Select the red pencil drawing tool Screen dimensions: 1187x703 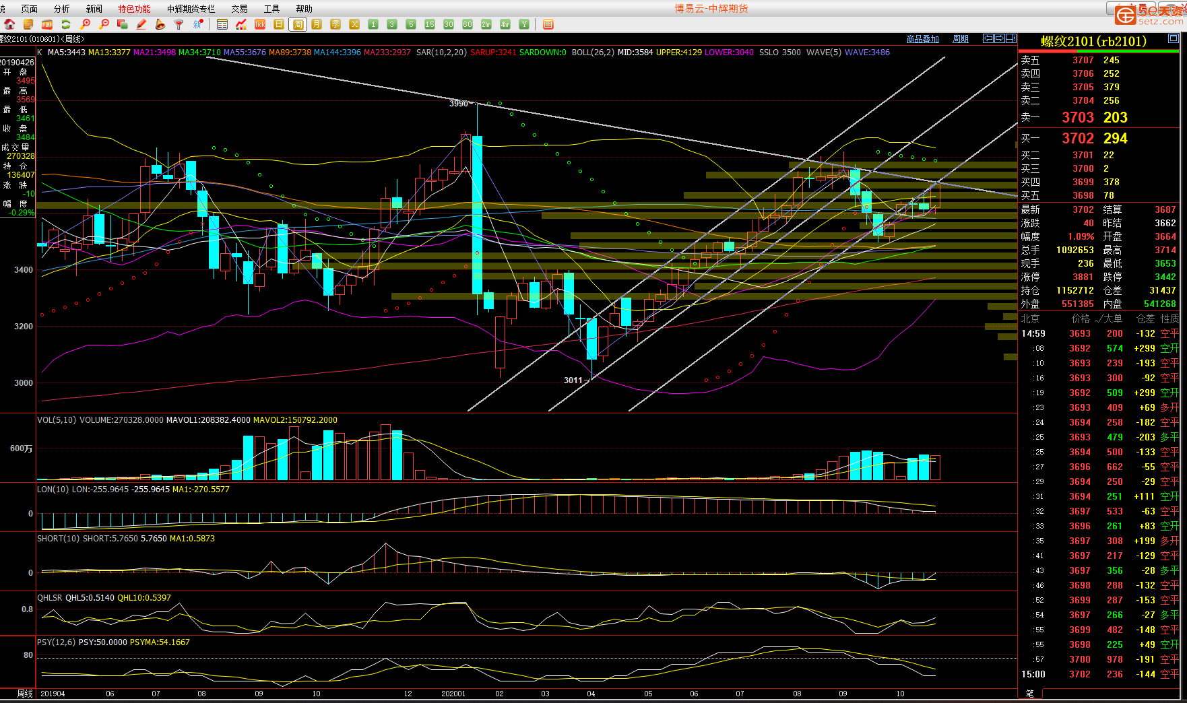tap(141, 24)
